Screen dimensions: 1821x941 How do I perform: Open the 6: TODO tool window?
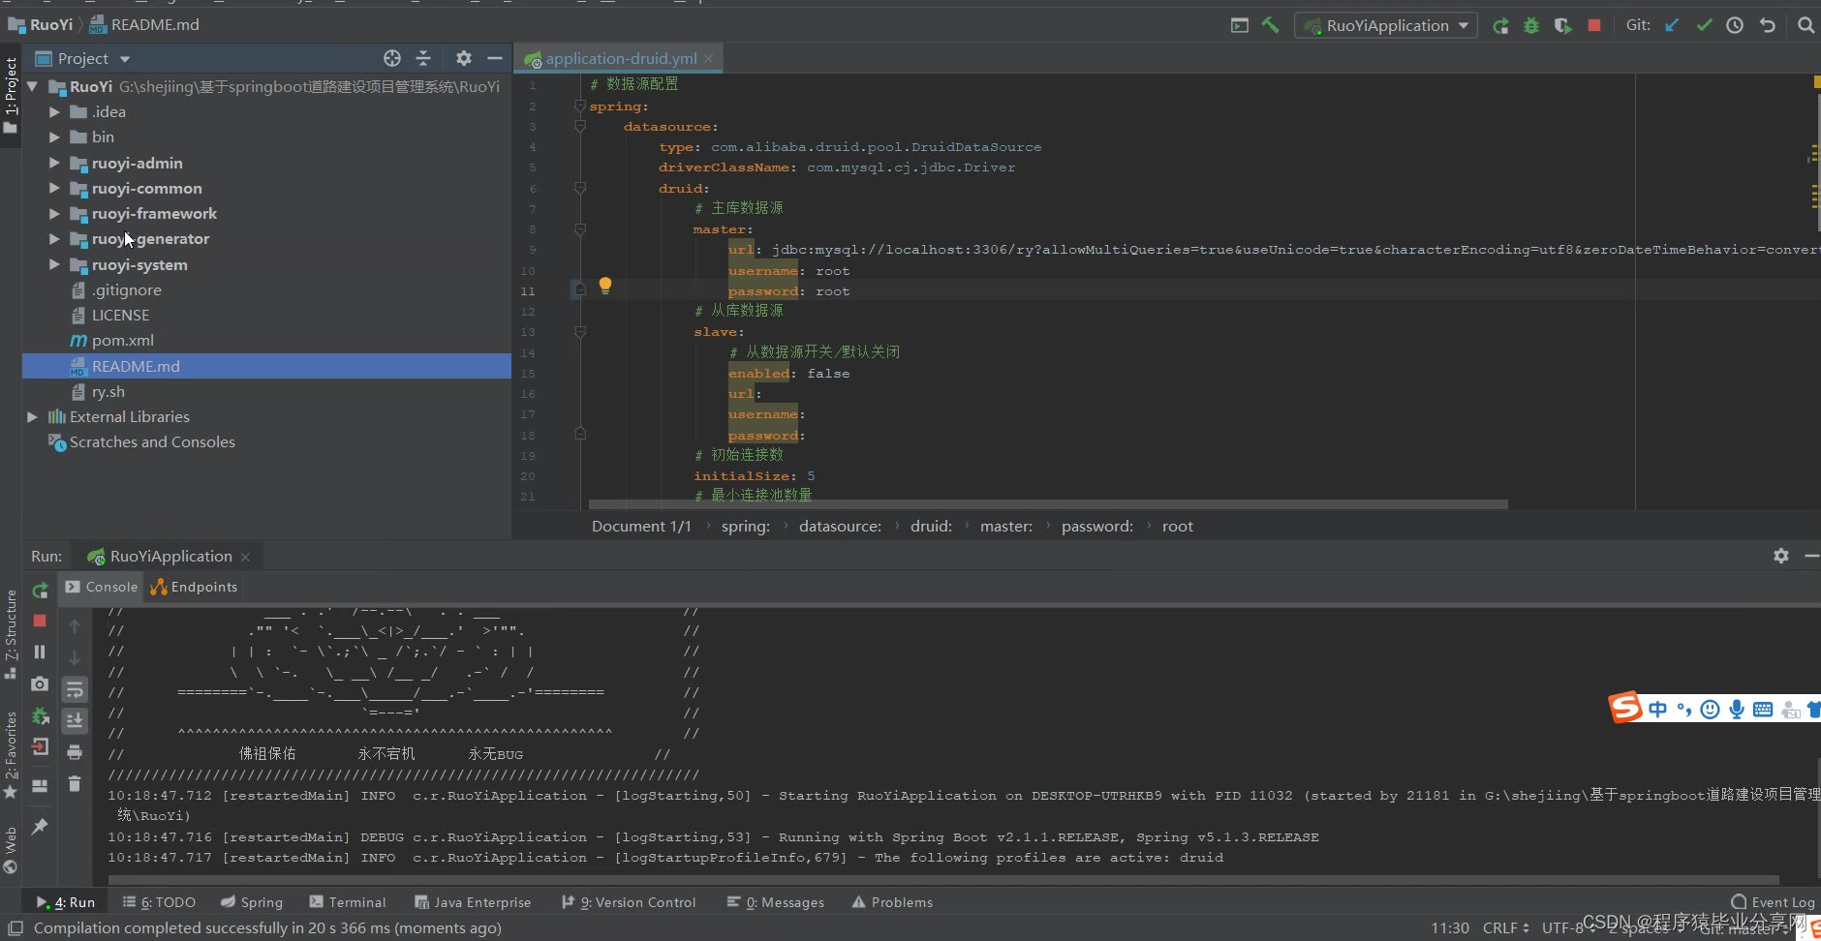click(x=159, y=902)
